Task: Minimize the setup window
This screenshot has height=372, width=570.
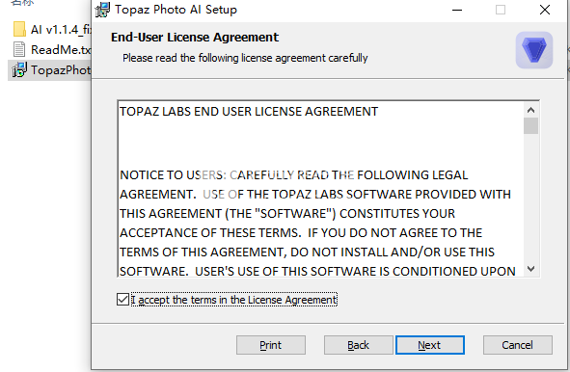Action: (457, 10)
